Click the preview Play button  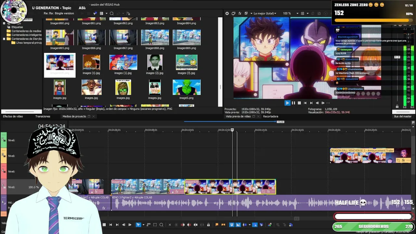coord(287,103)
